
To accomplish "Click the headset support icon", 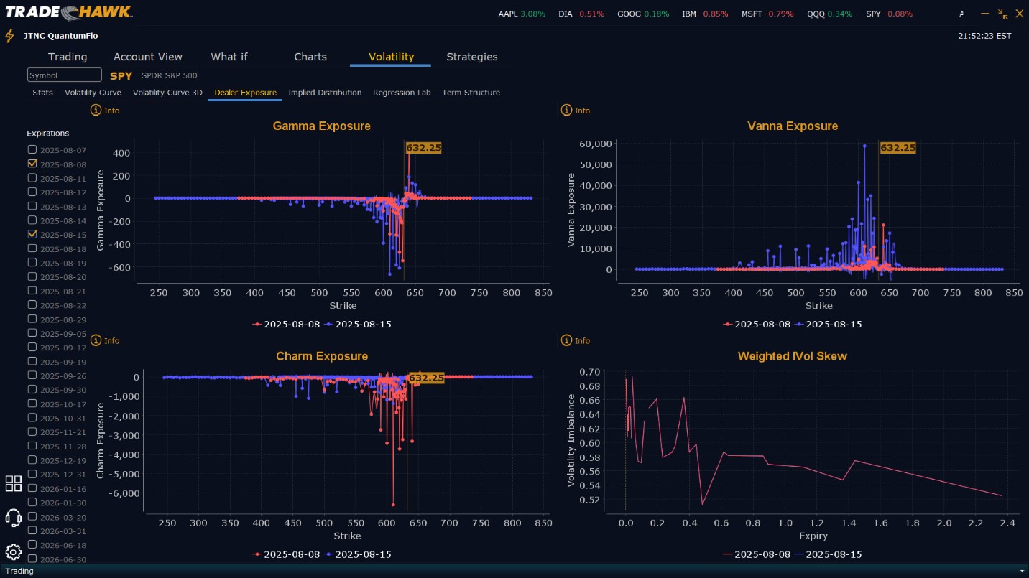I will point(14,518).
